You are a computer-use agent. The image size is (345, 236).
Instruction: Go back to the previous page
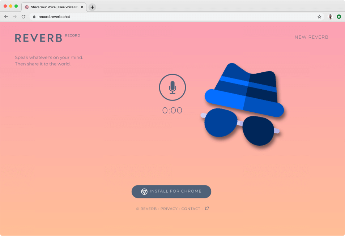click(6, 17)
